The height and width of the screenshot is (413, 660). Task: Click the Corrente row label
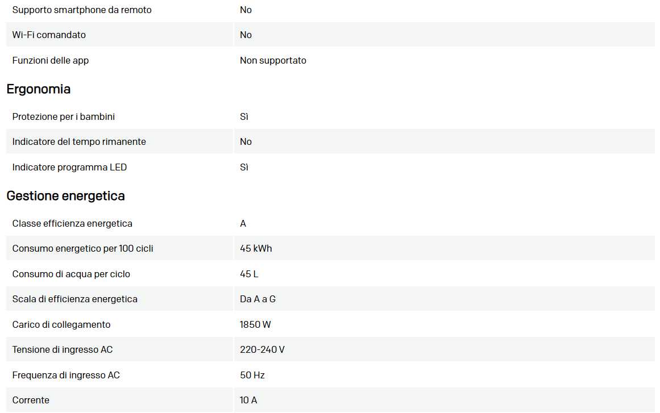pos(31,400)
